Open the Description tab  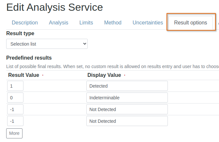click(x=25, y=23)
